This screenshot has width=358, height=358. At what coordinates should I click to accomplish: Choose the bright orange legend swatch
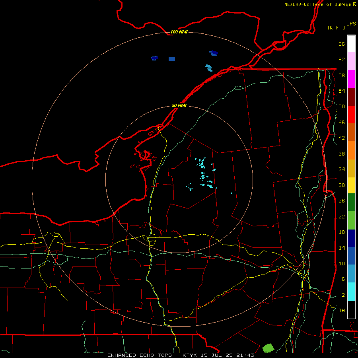(x=351, y=150)
